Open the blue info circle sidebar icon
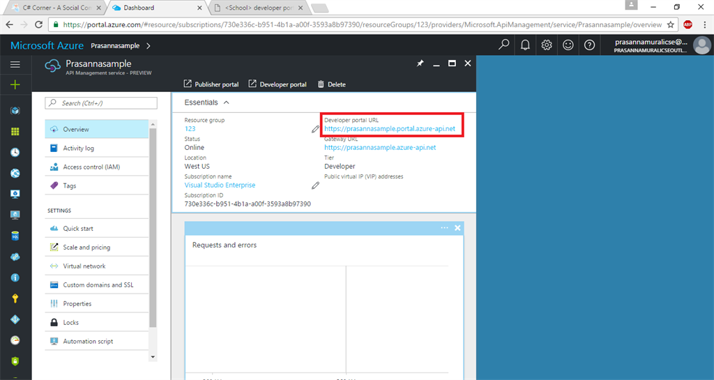Viewport: 714px width, 380px height. [15, 278]
